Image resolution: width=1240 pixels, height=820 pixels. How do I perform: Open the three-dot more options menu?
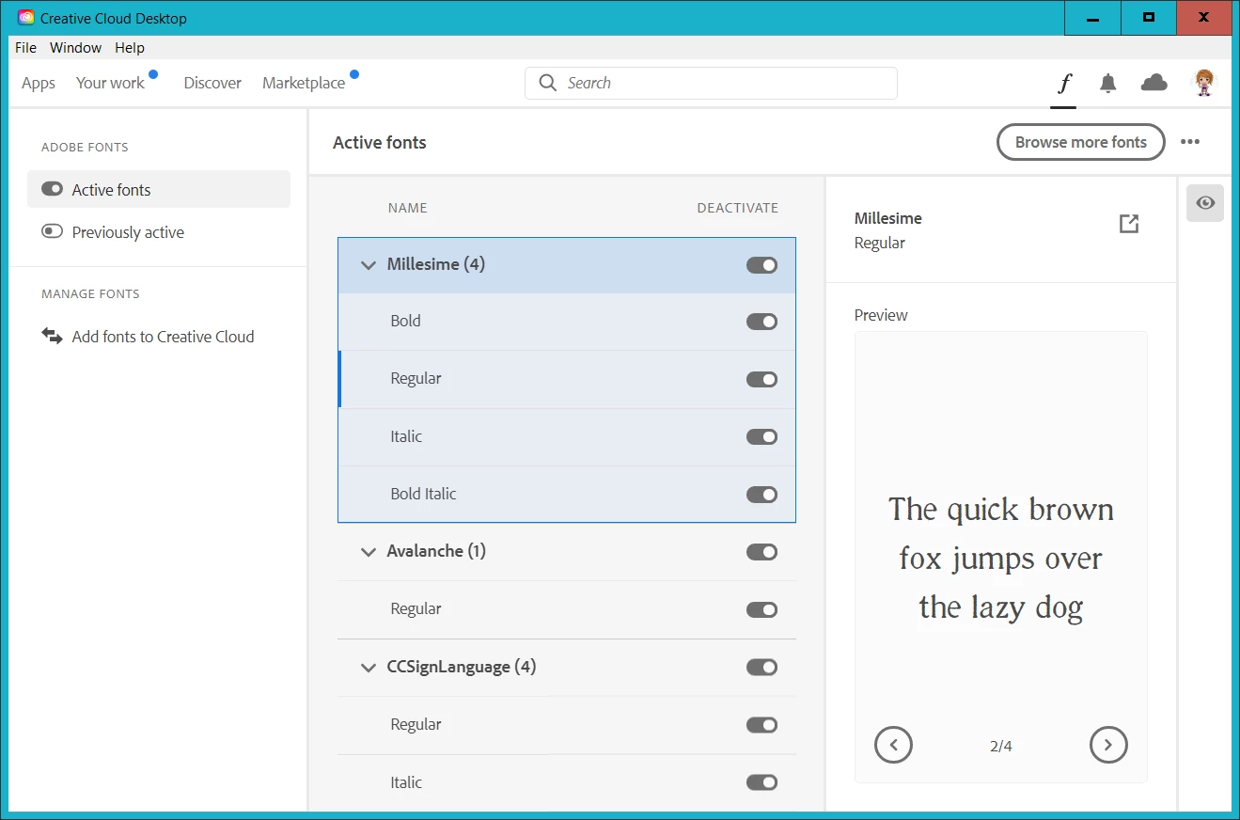1190,142
